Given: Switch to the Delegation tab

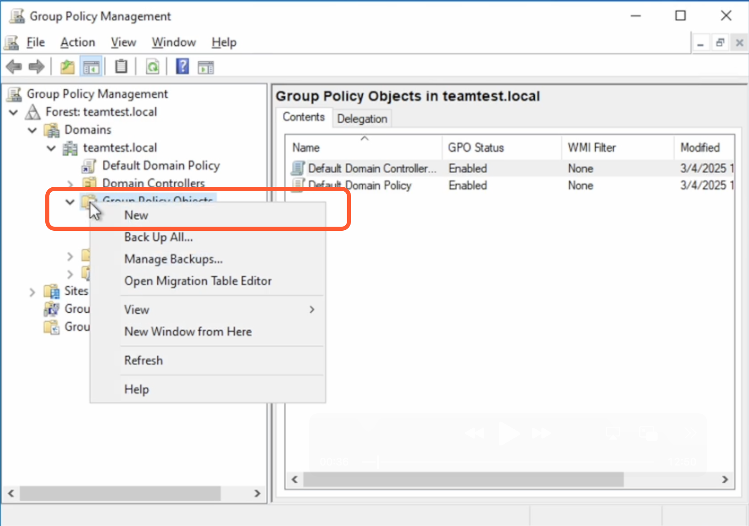Looking at the screenshot, I should click(x=362, y=118).
